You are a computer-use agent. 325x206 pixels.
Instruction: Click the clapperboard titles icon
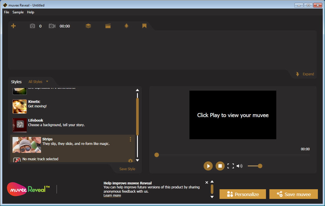tap(108, 26)
